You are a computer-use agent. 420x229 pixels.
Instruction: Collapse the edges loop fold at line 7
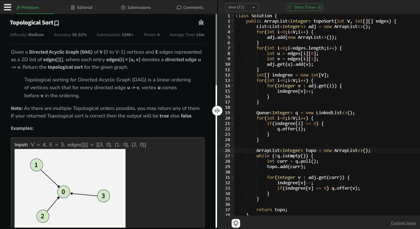(x=232, y=48)
